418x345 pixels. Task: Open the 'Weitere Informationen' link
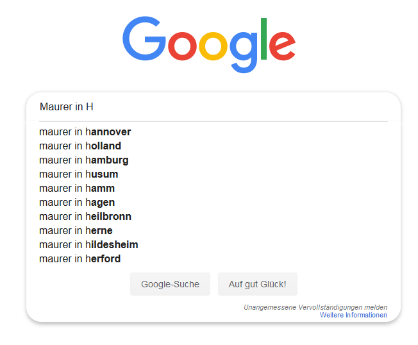pyautogui.click(x=353, y=315)
